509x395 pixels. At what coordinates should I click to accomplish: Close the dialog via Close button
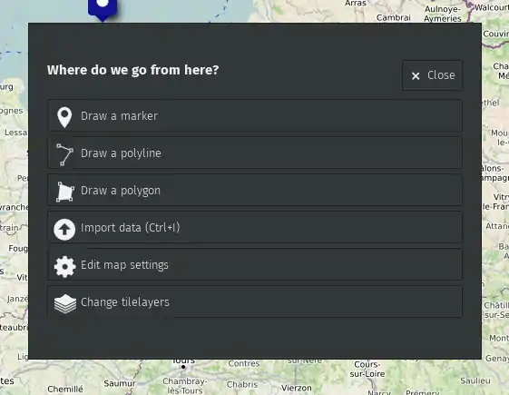(x=432, y=75)
